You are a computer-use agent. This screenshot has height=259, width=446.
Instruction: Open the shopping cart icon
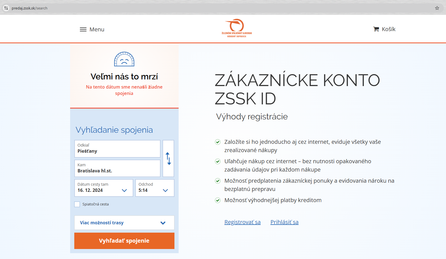click(376, 29)
